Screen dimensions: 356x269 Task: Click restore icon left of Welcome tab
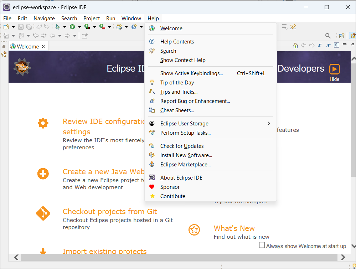click(x=4, y=46)
